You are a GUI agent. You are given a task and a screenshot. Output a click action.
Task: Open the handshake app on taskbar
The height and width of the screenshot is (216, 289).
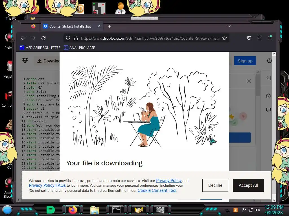point(139,210)
